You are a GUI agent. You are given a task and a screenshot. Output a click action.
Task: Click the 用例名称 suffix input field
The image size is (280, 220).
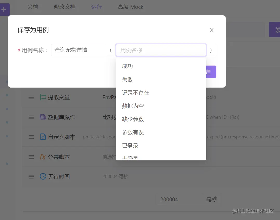pyautogui.click(x=161, y=50)
